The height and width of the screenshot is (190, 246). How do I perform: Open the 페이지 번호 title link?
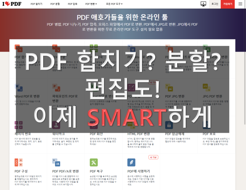23,134
